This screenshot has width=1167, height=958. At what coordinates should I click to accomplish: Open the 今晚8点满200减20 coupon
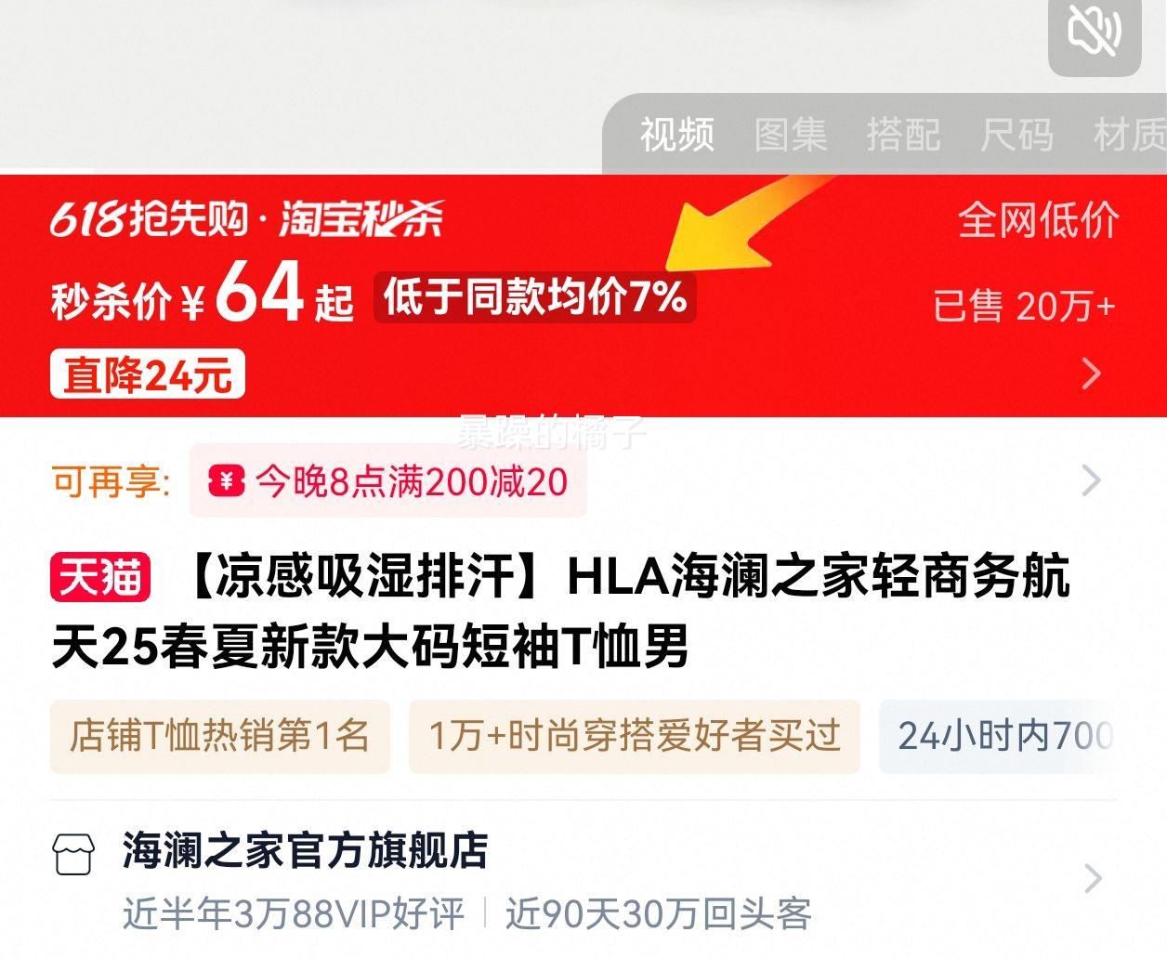coord(388,481)
